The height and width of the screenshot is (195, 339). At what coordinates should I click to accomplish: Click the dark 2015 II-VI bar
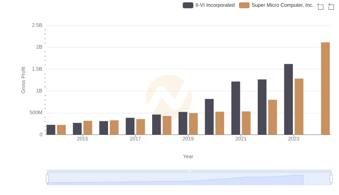coord(78,129)
